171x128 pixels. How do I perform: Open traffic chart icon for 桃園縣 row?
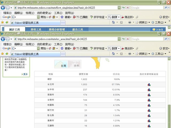tap(149, 105)
